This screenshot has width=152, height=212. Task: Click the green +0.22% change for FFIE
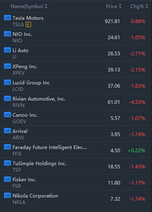coord(136,151)
